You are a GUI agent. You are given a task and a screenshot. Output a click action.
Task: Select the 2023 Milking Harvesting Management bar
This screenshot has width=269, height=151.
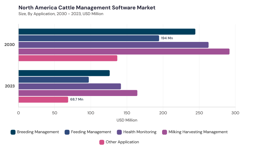point(78,93)
